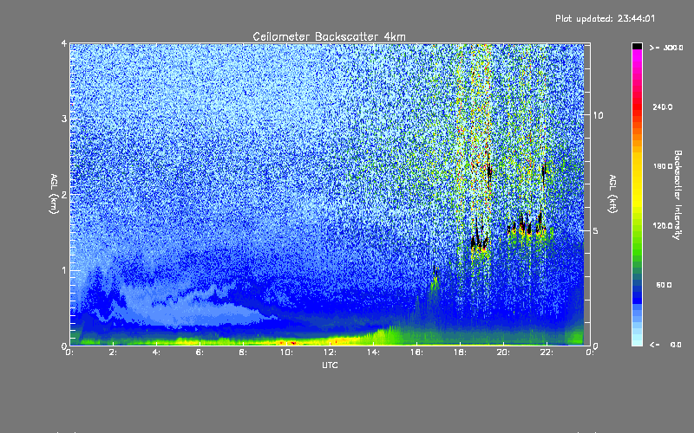694x433 pixels.
Task: Select the '10:' UTC time tick
Action: [x=286, y=352]
